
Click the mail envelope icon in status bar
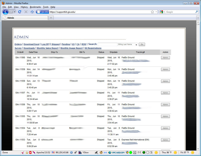click(x=139, y=153)
